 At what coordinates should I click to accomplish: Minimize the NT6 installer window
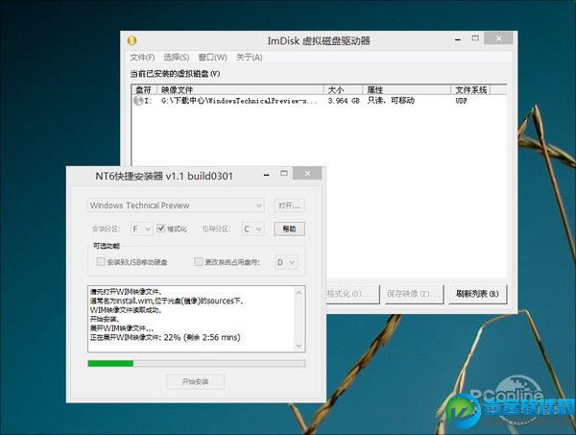click(x=266, y=175)
